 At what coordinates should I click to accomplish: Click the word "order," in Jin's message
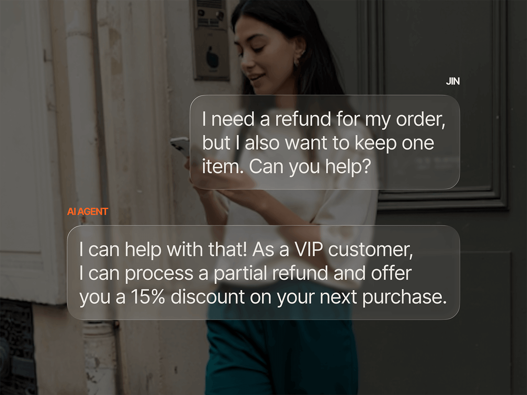(421, 119)
